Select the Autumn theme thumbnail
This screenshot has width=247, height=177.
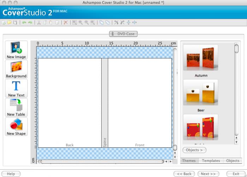200,58
